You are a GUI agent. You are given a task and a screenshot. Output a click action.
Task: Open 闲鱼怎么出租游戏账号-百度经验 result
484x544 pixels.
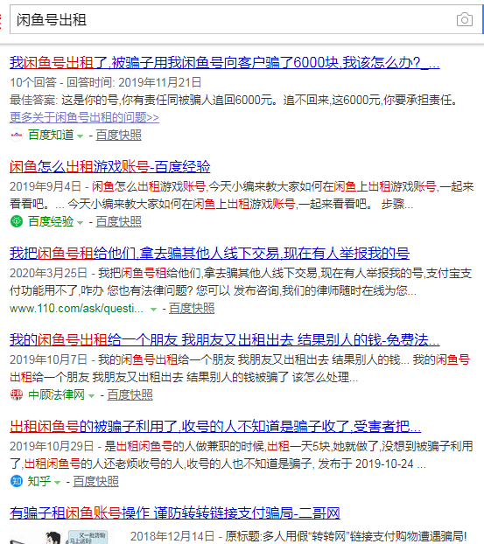[x=110, y=166]
